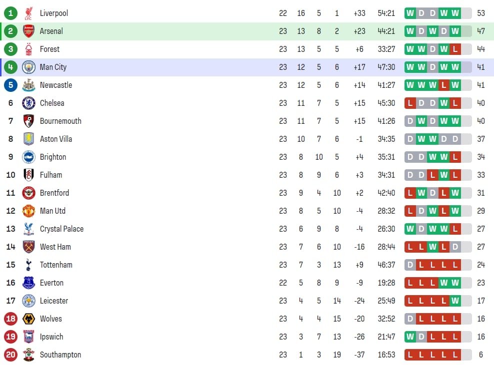The width and height of the screenshot is (494, 365).
Task: Click the Chelsea club crest
Action: pyautogui.click(x=28, y=103)
